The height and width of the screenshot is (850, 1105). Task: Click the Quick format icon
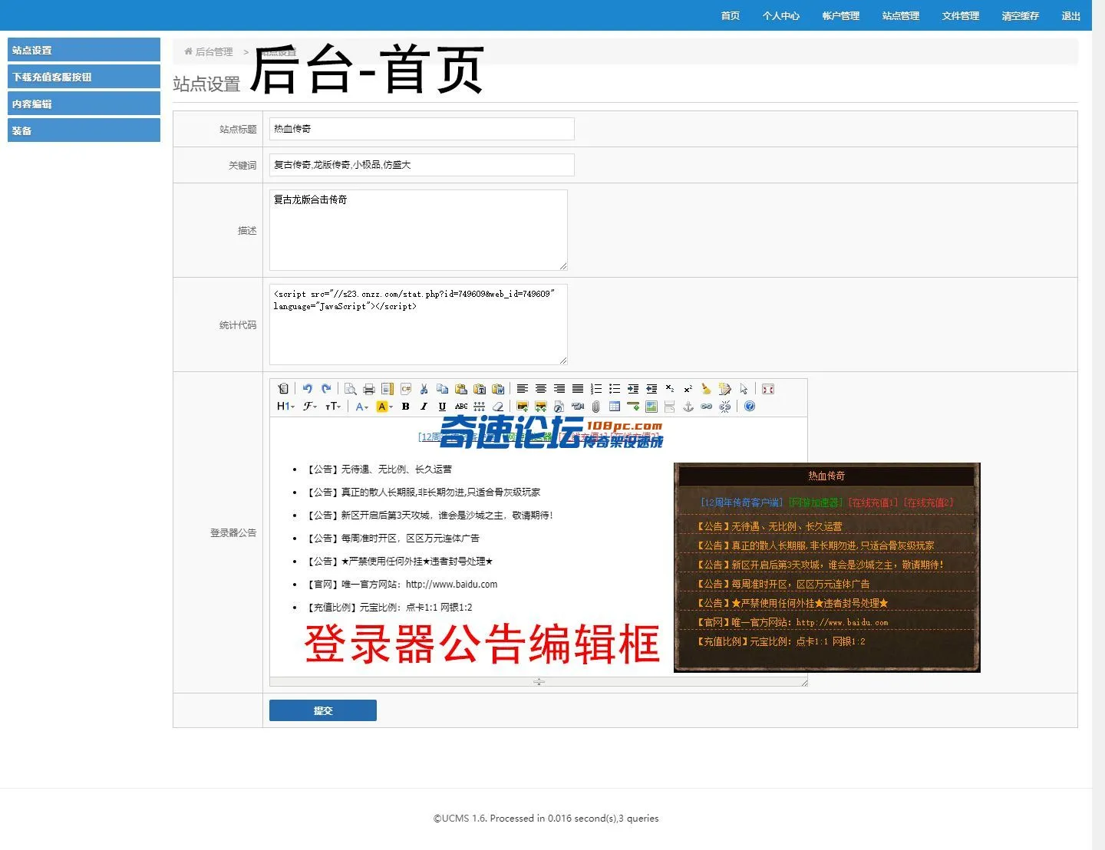[x=725, y=389]
